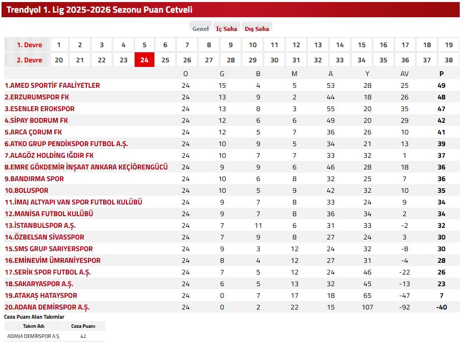Open the İç Saha tab
476x342 pixels.
(227, 29)
